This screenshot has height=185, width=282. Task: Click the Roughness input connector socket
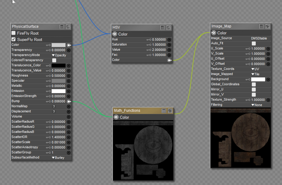[x=69, y=76]
